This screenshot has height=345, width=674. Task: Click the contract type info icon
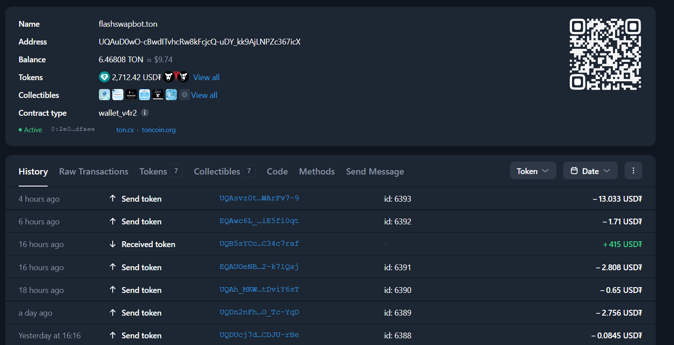coord(145,113)
